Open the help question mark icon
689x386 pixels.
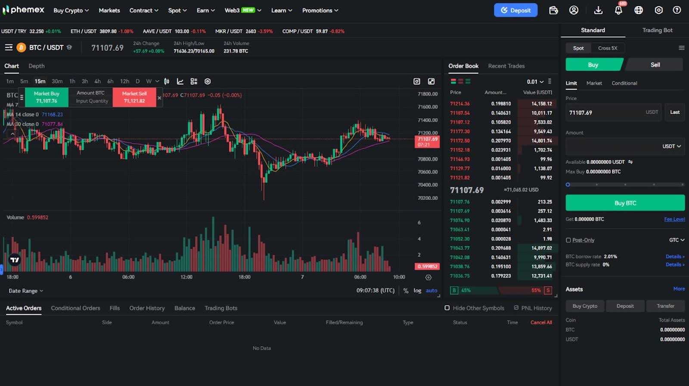tap(677, 10)
